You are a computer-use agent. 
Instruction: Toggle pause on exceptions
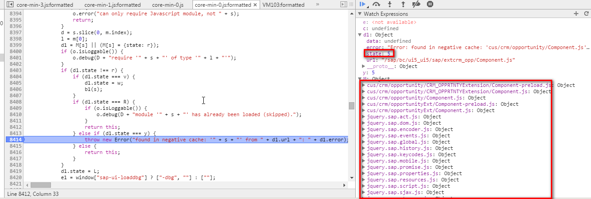point(430,4)
